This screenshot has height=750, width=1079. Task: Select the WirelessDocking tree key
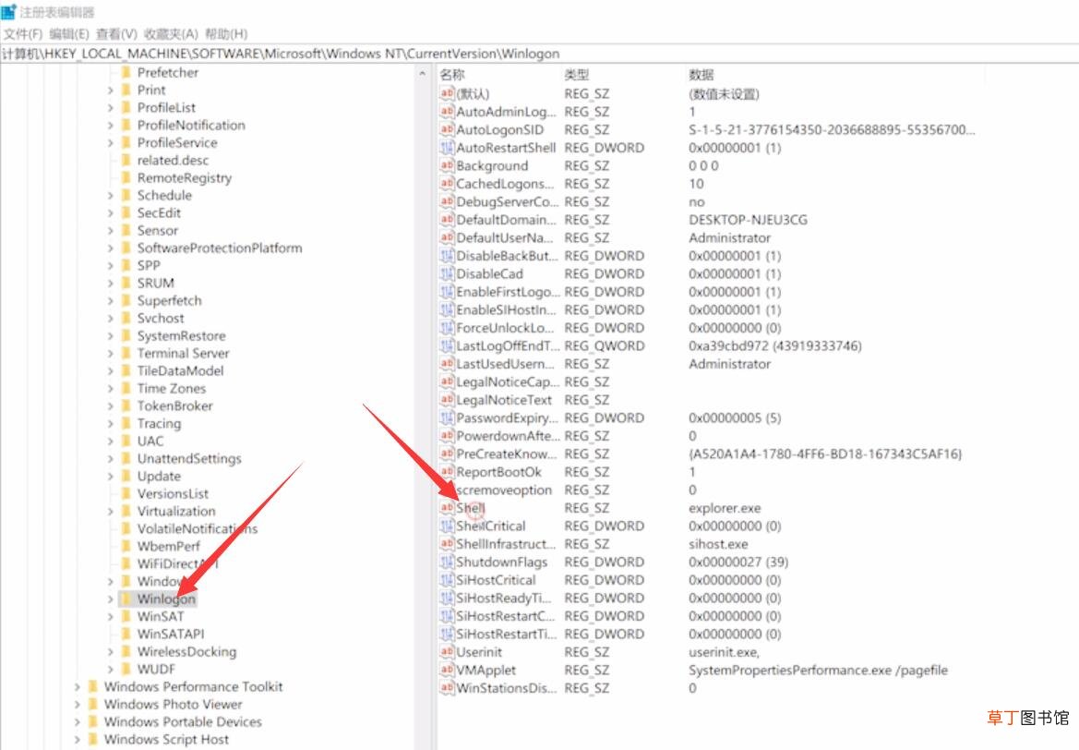coord(186,651)
